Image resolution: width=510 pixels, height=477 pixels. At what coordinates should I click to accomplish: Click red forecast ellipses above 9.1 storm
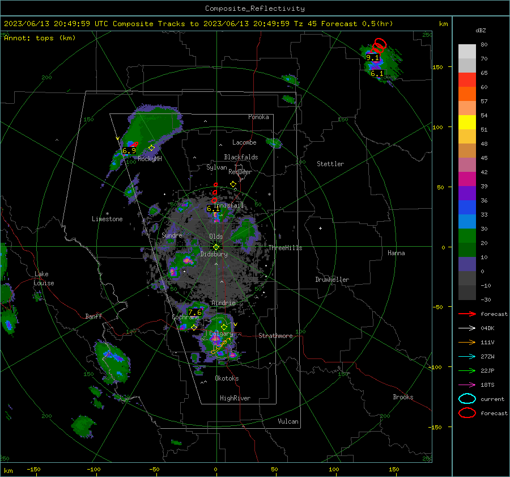[x=379, y=46]
